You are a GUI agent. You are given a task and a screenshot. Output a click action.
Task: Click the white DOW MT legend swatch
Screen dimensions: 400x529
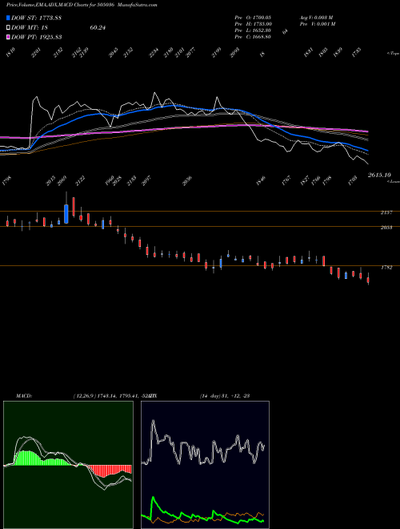pyautogui.click(x=9, y=27)
